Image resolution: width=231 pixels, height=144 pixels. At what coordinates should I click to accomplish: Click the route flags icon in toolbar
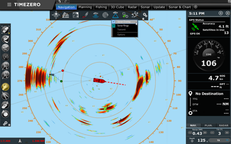[x=135, y=15]
